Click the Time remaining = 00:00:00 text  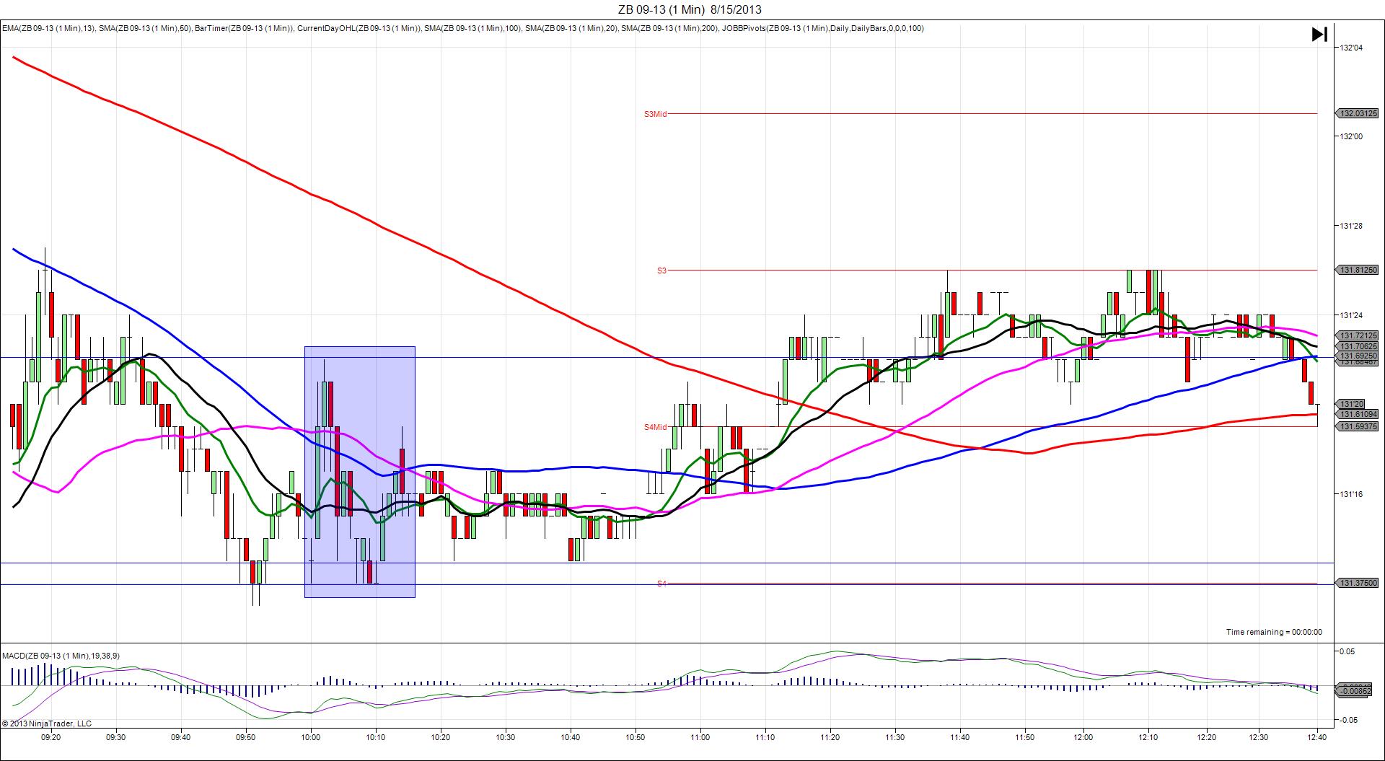(x=1274, y=632)
